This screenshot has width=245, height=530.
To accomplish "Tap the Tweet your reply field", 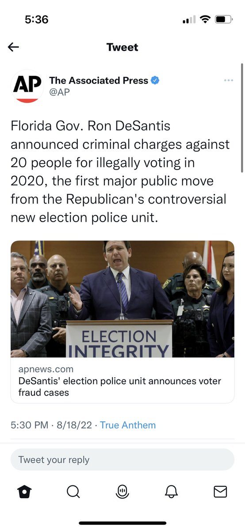I will (x=122, y=459).
